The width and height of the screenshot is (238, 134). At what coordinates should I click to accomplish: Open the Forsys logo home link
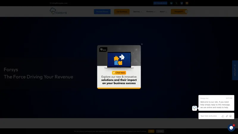pyautogui.click(x=58, y=11)
